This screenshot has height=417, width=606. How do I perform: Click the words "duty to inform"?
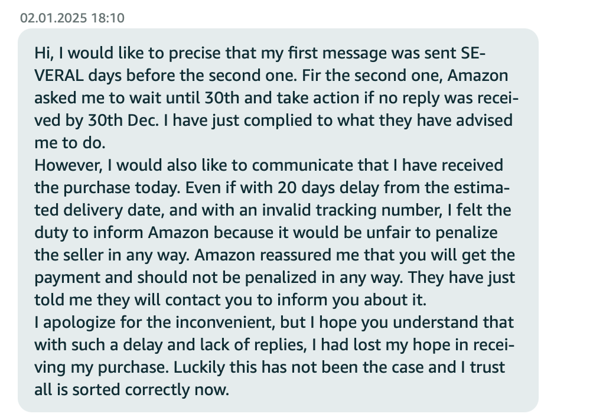pyautogui.click(x=89, y=233)
